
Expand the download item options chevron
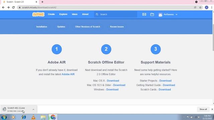33,109
